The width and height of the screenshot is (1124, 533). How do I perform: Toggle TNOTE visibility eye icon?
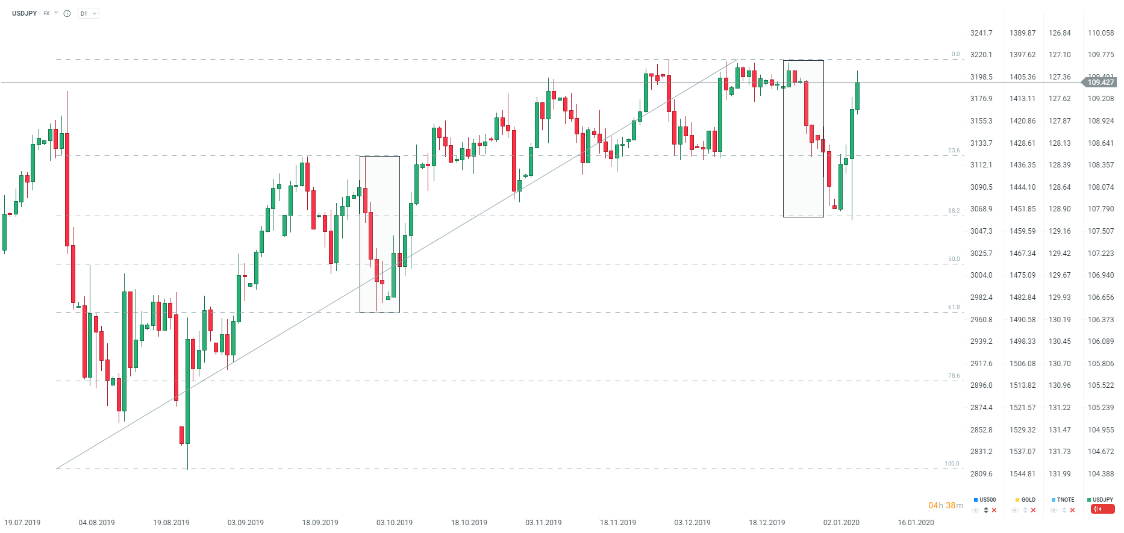pyautogui.click(x=1054, y=510)
